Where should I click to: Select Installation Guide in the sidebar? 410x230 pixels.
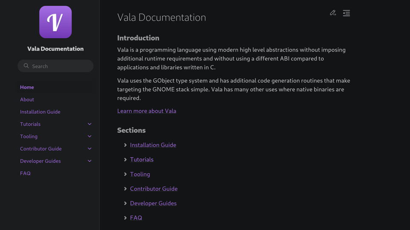pos(40,112)
